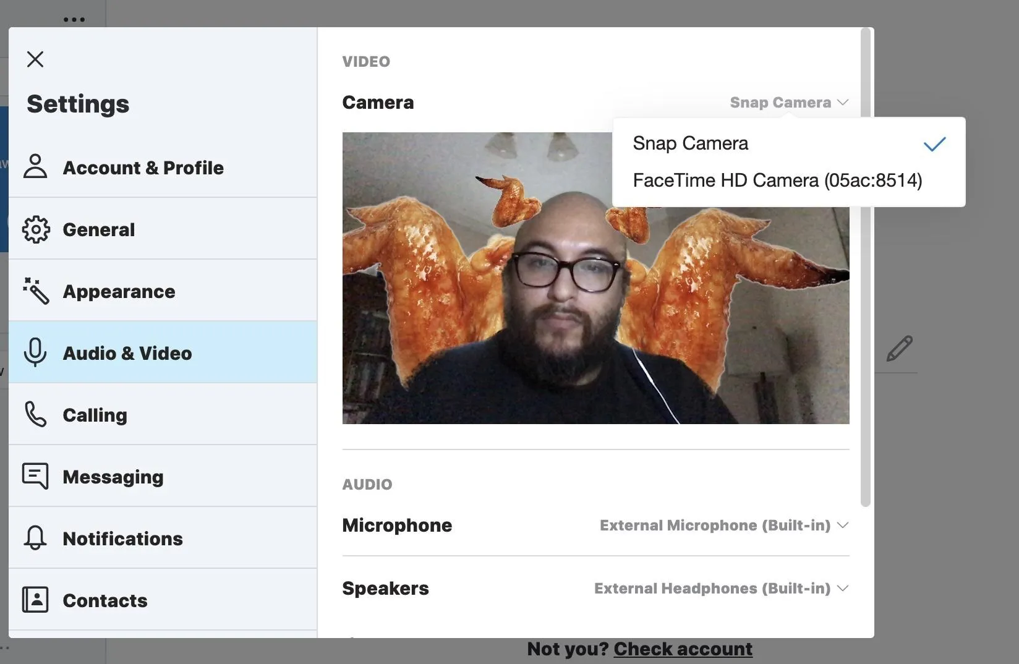1019x664 pixels.
Task: Click the Camera label text
Action: click(x=378, y=103)
